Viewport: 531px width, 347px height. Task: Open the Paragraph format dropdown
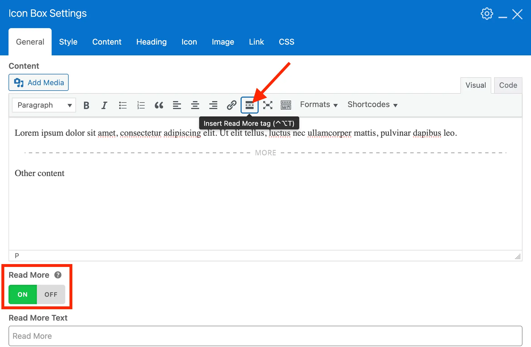click(x=44, y=105)
